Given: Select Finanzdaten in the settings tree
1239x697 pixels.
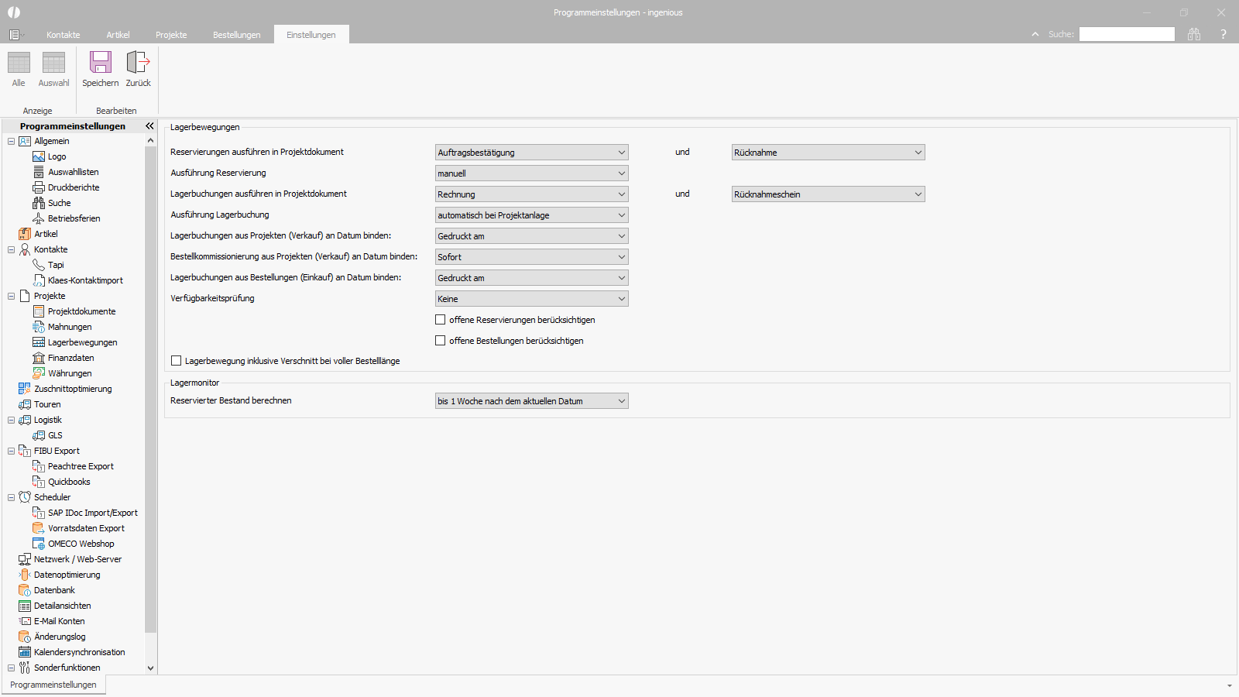Looking at the screenshot, I should 70,358.
